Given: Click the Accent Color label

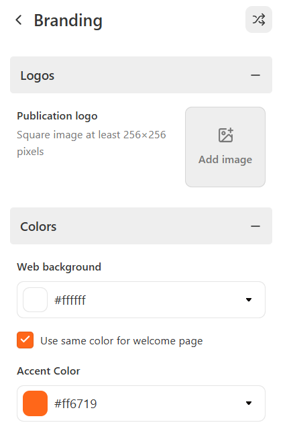Looking at the screenshot, I should click(x=48, y=371).
